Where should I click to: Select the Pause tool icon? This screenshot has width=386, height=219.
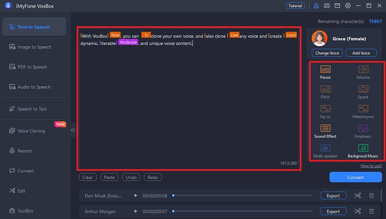325,69
